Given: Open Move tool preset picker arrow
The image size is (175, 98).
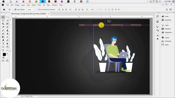Looking at the screenshot, I should [12, 10].
